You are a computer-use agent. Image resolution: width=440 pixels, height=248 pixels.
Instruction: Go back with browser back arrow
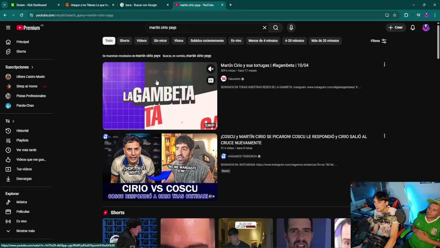[x=5, y=15]
